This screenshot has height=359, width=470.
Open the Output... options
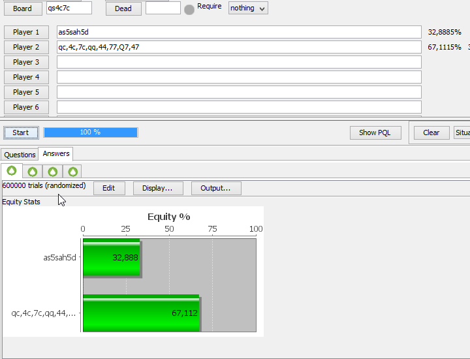click(216, 188)
